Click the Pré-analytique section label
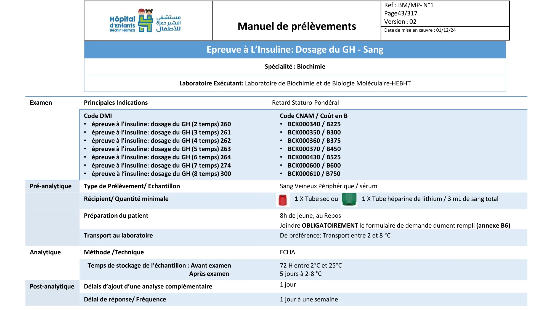Screen dimensions: 552x310 coord(51,186)
